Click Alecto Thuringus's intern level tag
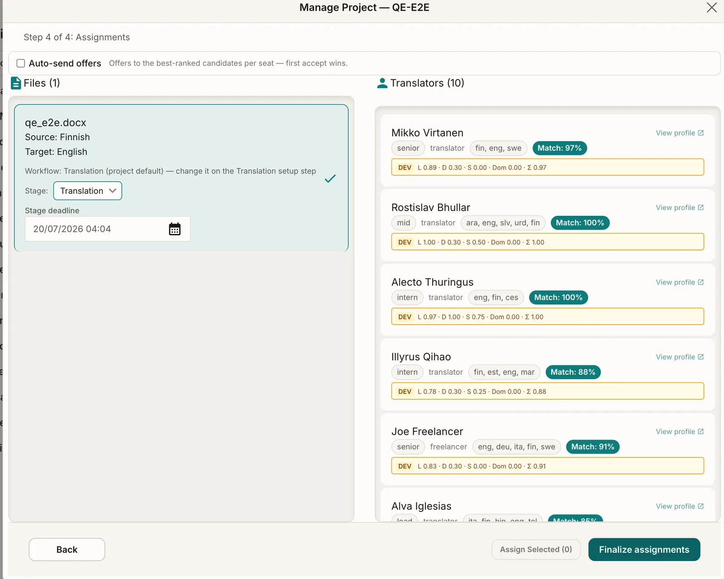The width and height of the screenshot is (724, 579). (x=407, y=297)
